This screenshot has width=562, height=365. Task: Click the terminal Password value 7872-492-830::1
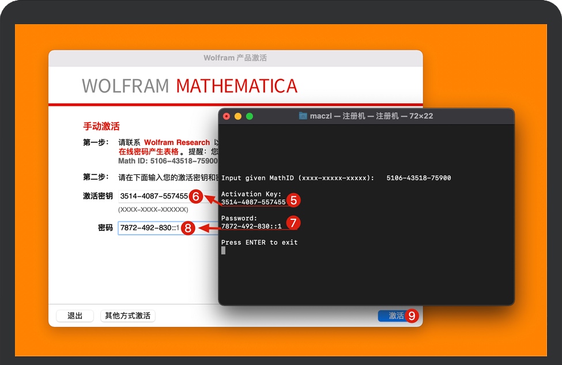click(251, 226)
